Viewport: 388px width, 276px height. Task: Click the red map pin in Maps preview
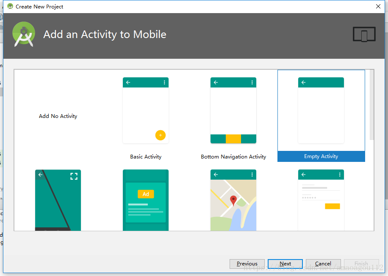[233, 200]
